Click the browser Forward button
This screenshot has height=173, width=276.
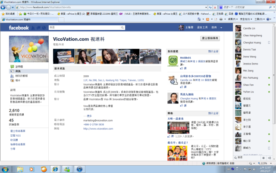click(x=9, y=7)
